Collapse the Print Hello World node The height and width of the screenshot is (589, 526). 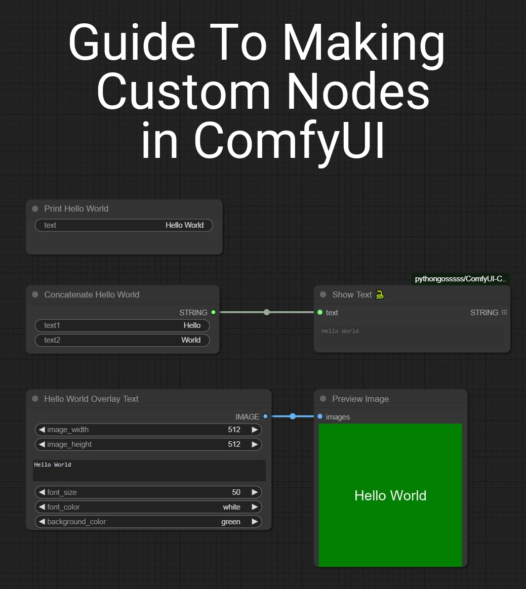pos(35,208)
